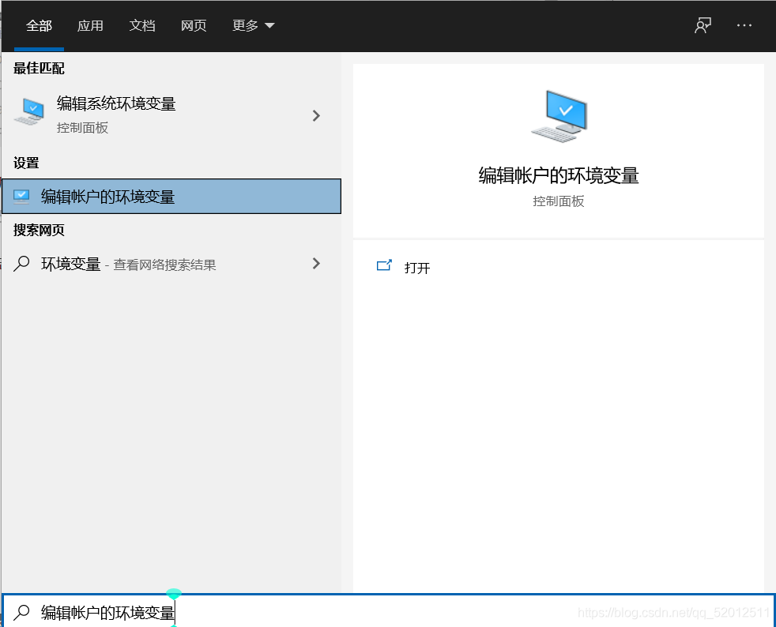Click the 打开 button
The width and height of the screenshot is (776, 627).
click(417, 268)
